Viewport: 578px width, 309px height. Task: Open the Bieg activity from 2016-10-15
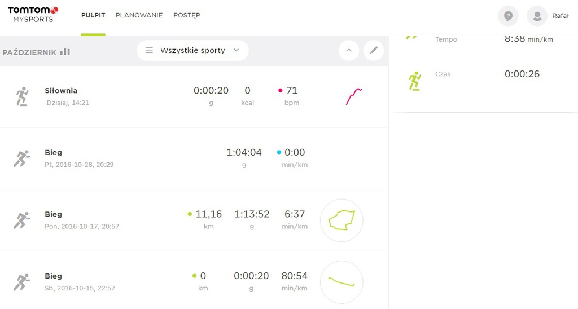click(x=54, y=276)
